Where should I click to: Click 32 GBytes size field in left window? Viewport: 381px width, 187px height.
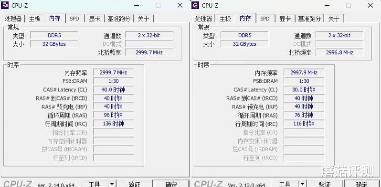[x=54, y=44]
